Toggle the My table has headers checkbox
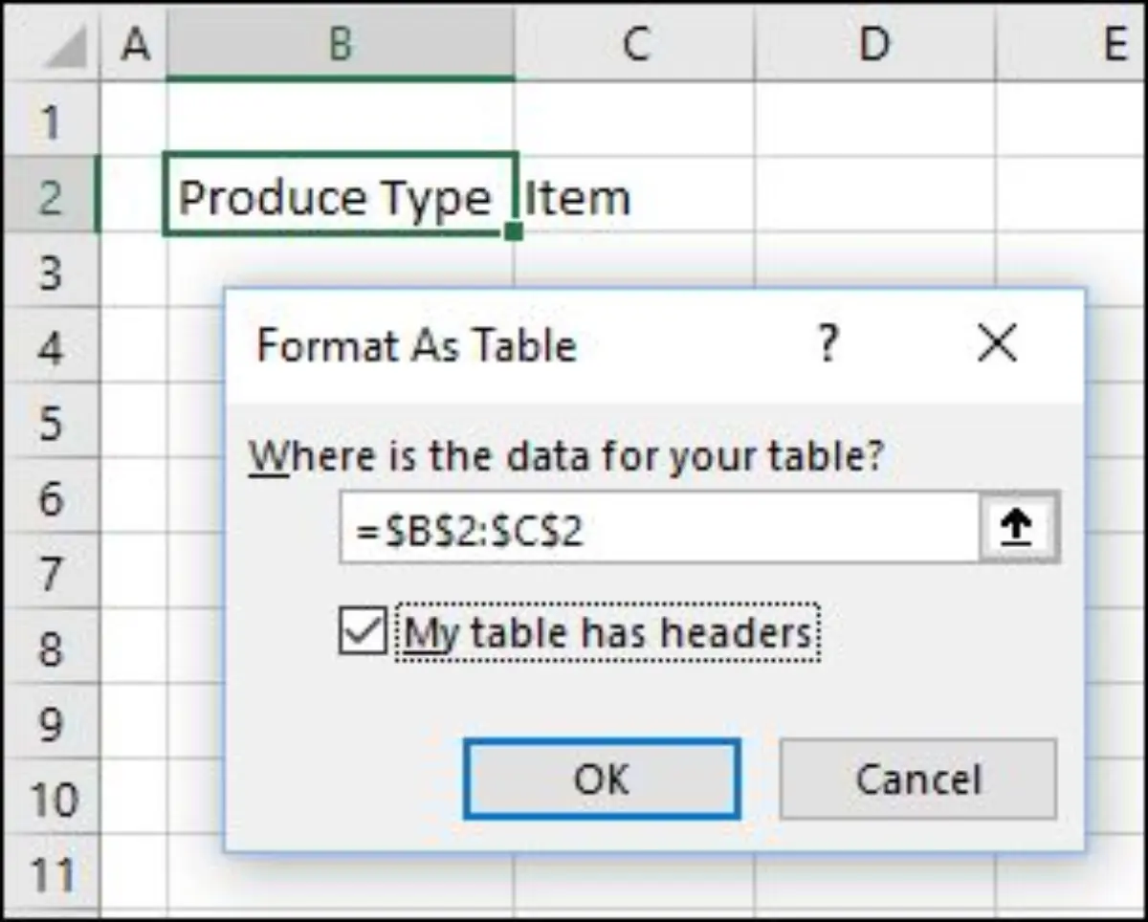Image resolution: width=1148 pixels, height=922 pixels. tap(361, 632)
